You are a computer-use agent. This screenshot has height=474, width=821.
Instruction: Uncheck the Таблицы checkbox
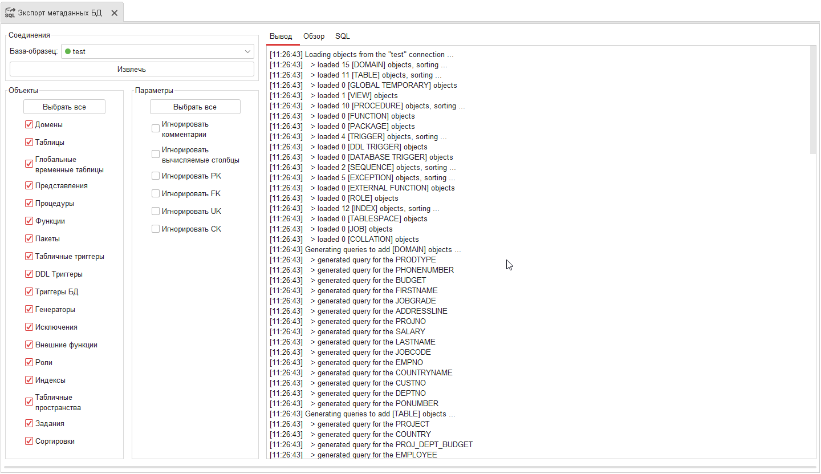pos(29,142)
